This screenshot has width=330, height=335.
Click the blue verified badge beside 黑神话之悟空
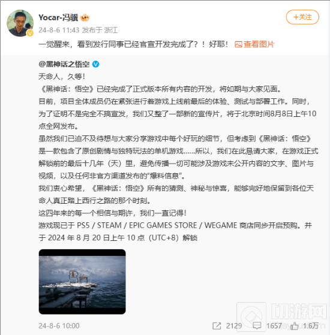tap(95, 64)
